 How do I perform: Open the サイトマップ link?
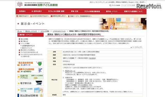100,2
